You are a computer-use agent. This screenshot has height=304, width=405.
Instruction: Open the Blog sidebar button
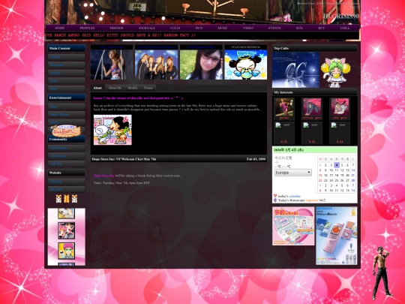tap(67, 89)
